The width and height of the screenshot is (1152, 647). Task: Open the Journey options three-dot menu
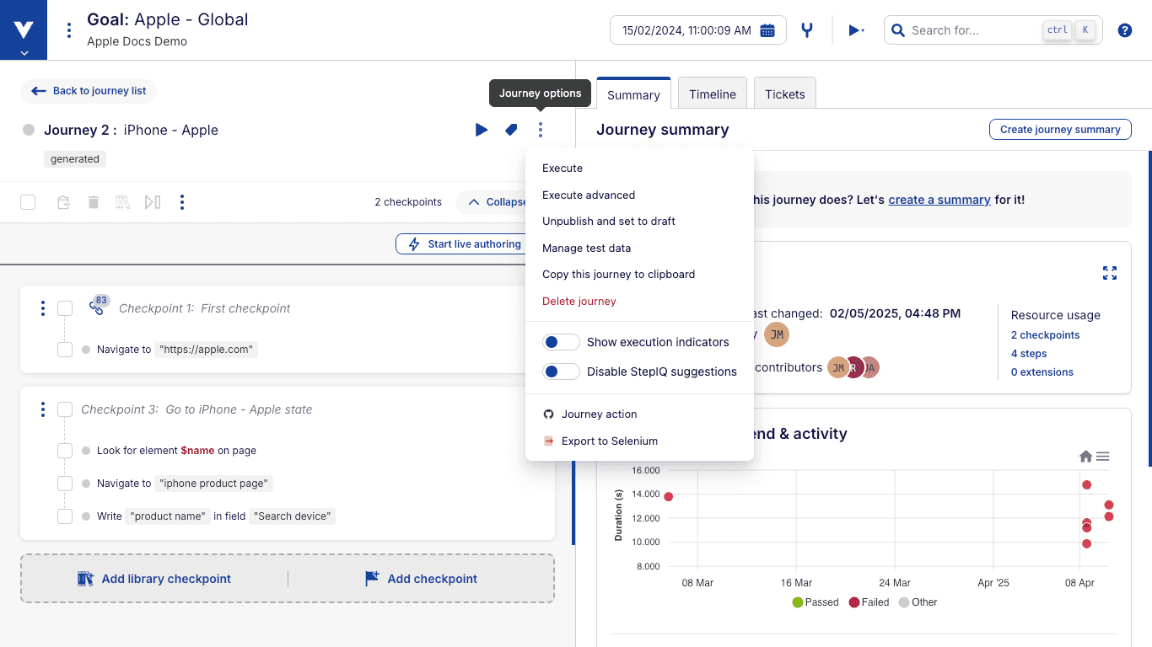tap(540, 130)
